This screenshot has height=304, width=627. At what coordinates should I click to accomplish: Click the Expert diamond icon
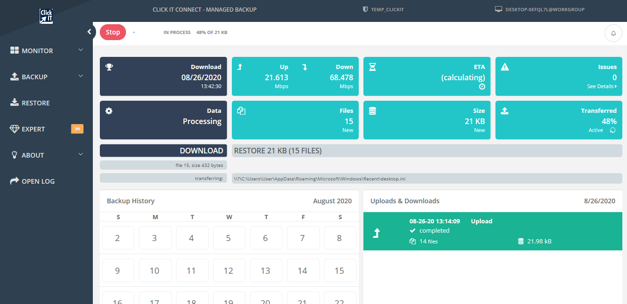point(14,129)
